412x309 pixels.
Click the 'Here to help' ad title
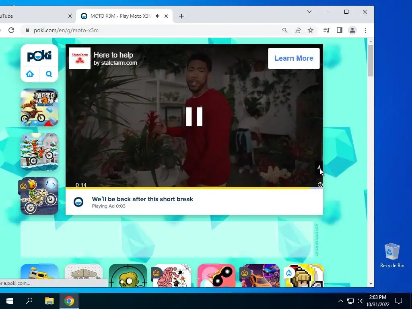113,55
